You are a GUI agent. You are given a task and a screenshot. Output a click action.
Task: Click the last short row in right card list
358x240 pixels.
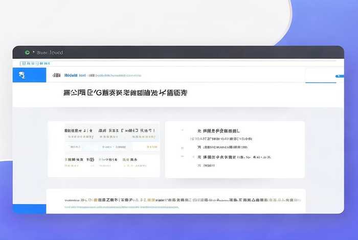pyautogui.click(x=206, y=165)
